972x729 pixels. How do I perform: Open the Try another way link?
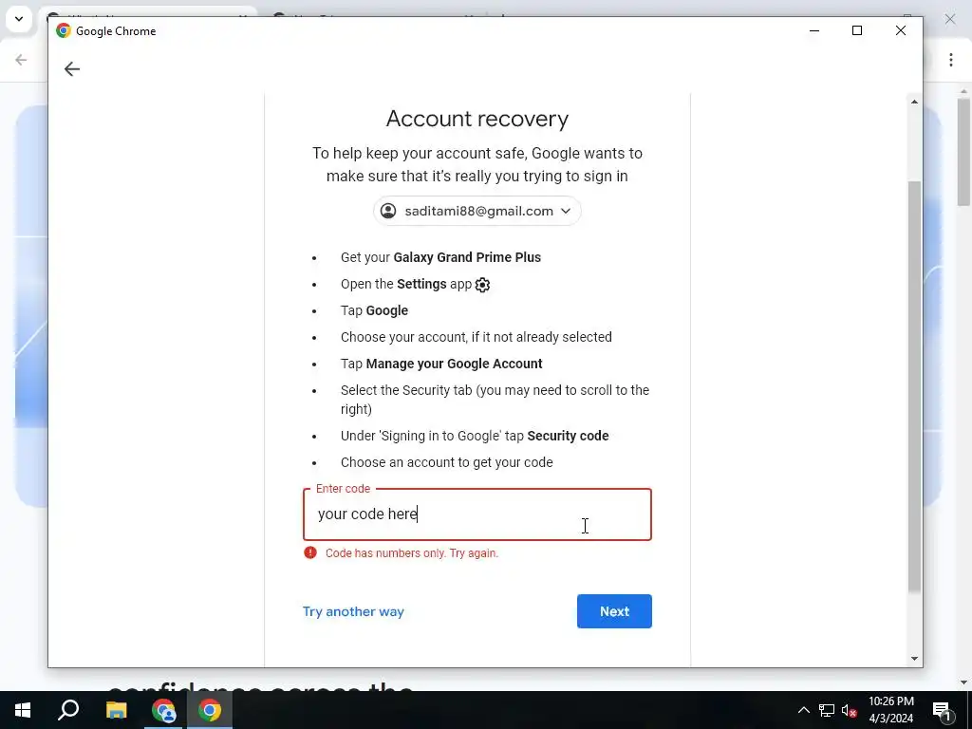[x=353, y=611]
